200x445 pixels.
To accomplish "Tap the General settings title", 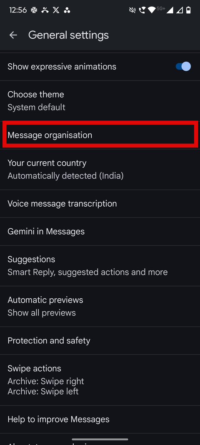I will [x=68, y=35].
